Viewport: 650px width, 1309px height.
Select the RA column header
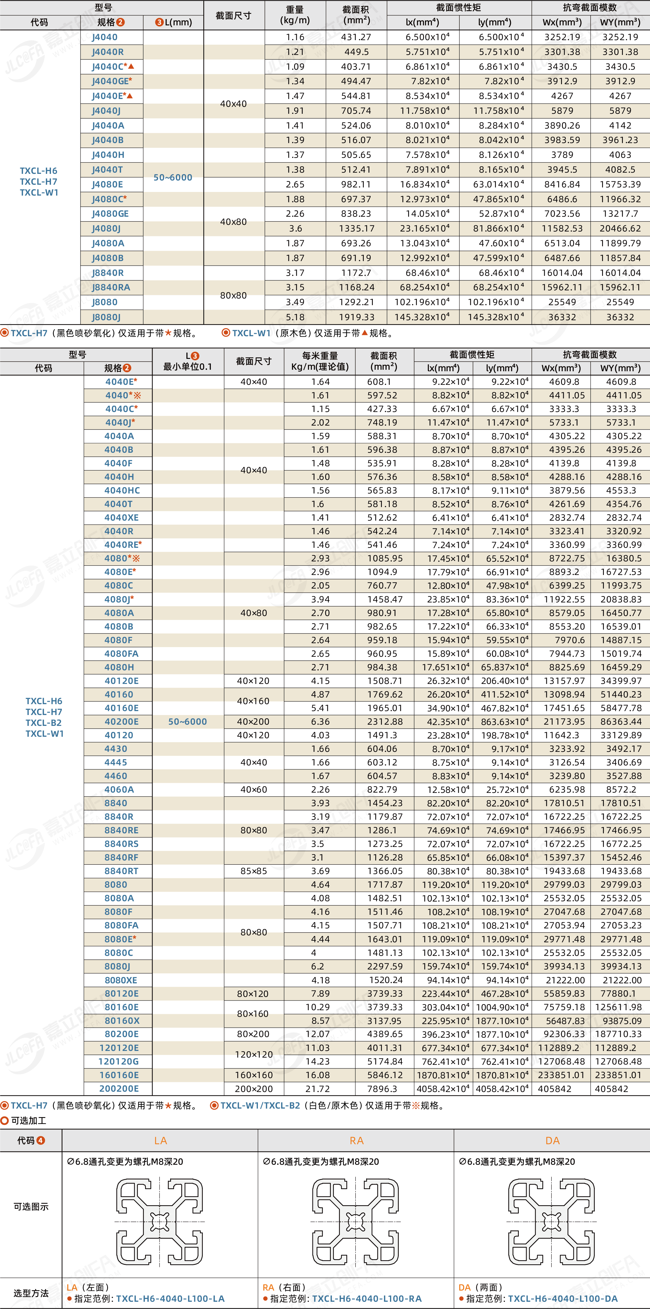(357, 1140)
